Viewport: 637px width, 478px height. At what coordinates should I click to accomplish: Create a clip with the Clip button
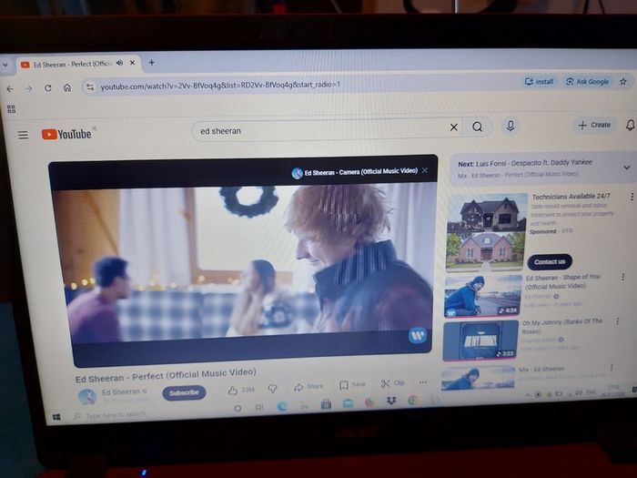tap(392, 383)
